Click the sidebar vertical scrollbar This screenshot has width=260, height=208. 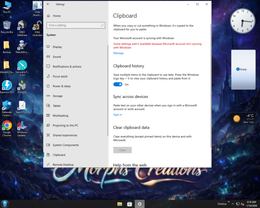point(108,90)
